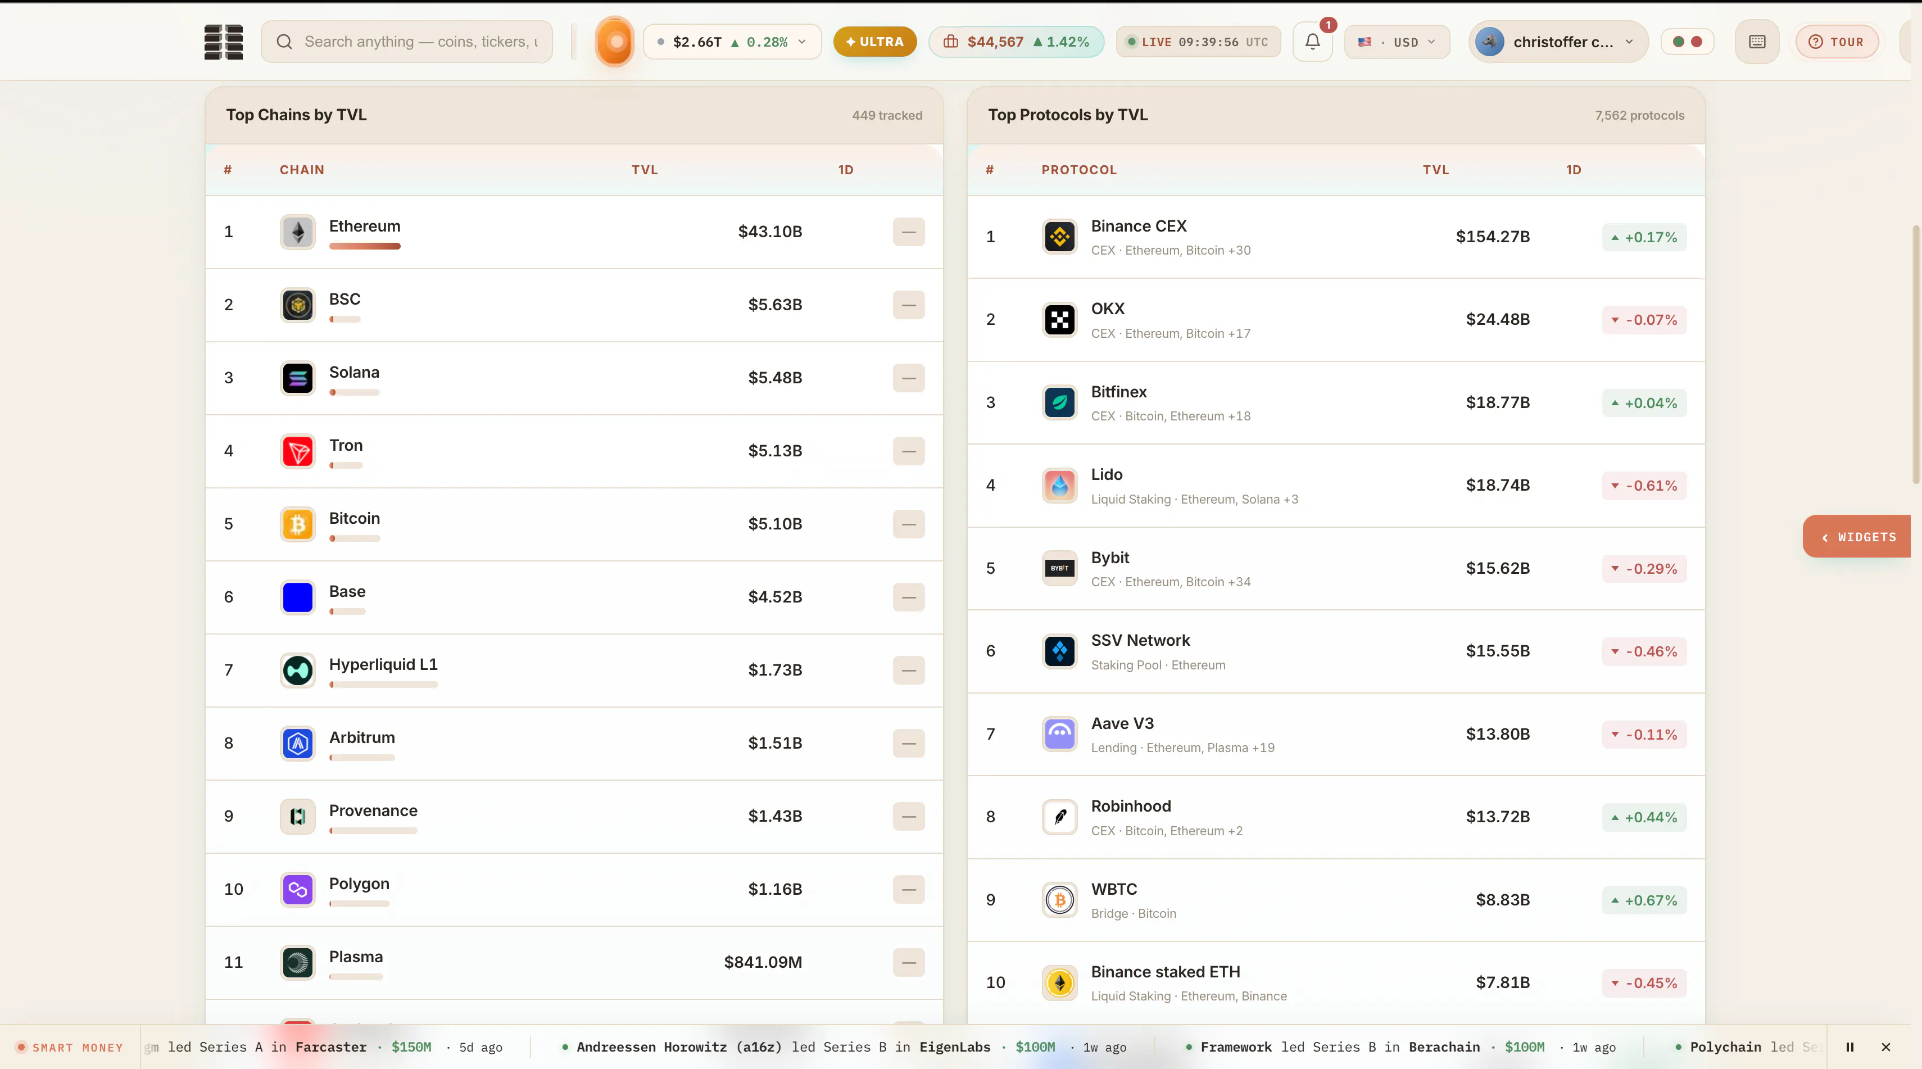Click the LIVE UTC clock indicator
This screenshot has width=1922, height=1069.
coord(1198,42)
